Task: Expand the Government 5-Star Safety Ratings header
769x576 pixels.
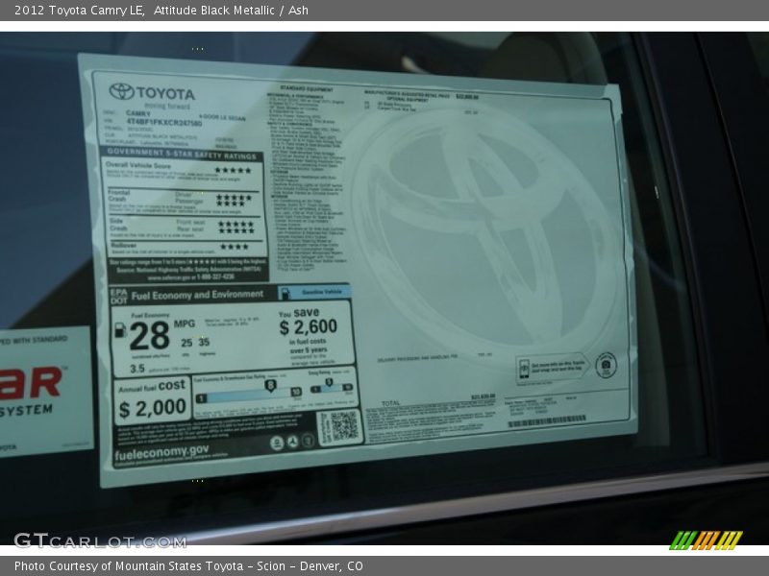Action: click(181, 153)
